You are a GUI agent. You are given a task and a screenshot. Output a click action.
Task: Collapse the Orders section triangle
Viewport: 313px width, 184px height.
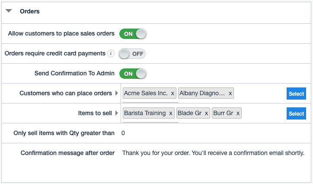tap(9, 11)
